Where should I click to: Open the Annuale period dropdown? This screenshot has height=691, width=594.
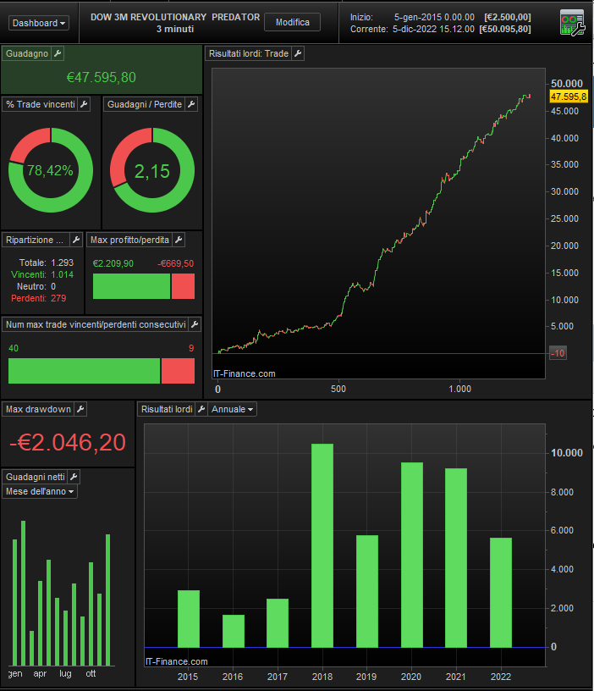point(232,409)
